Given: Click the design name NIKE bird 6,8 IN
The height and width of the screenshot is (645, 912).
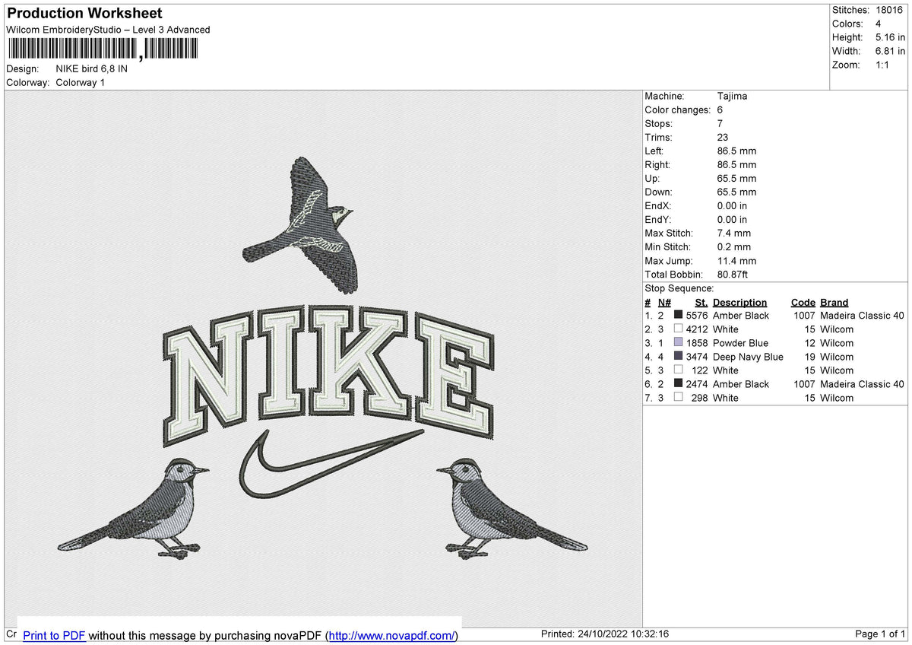Looking at the screenshot, I should (x=91, y=68).
